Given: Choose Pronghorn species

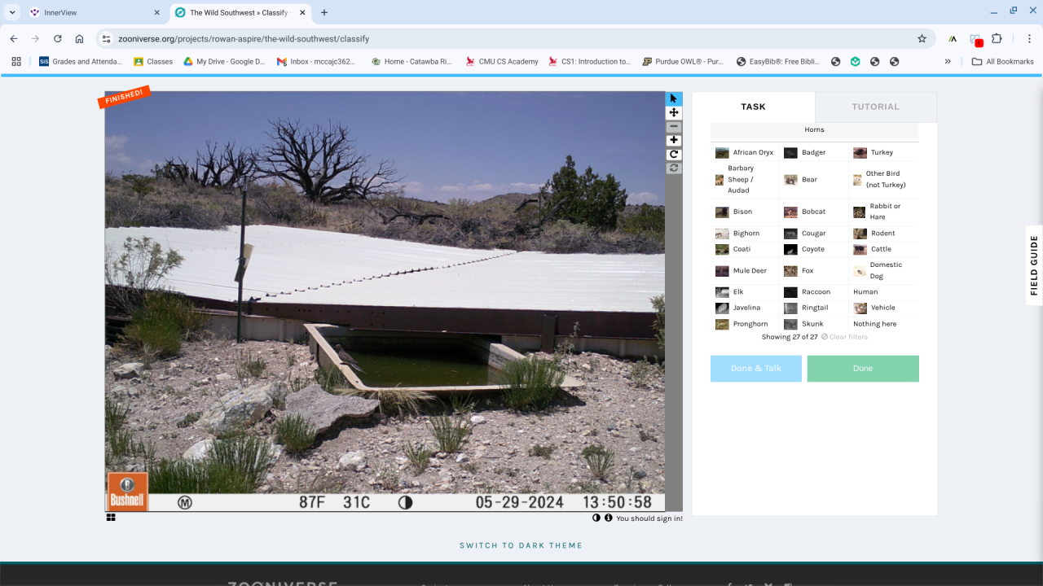Looking at the screenshot, I should [745, 324].
